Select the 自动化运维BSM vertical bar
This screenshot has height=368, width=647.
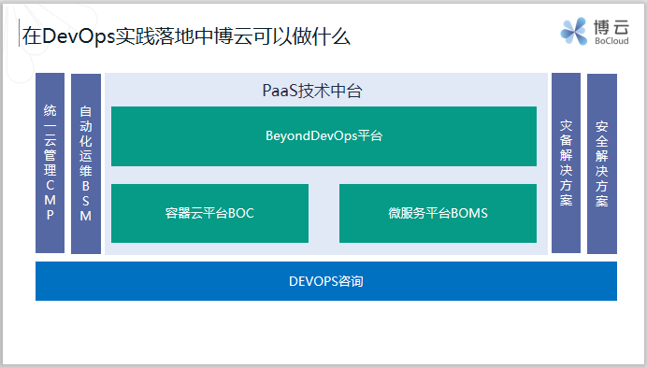pyautogui.click(x=86, y=164)
